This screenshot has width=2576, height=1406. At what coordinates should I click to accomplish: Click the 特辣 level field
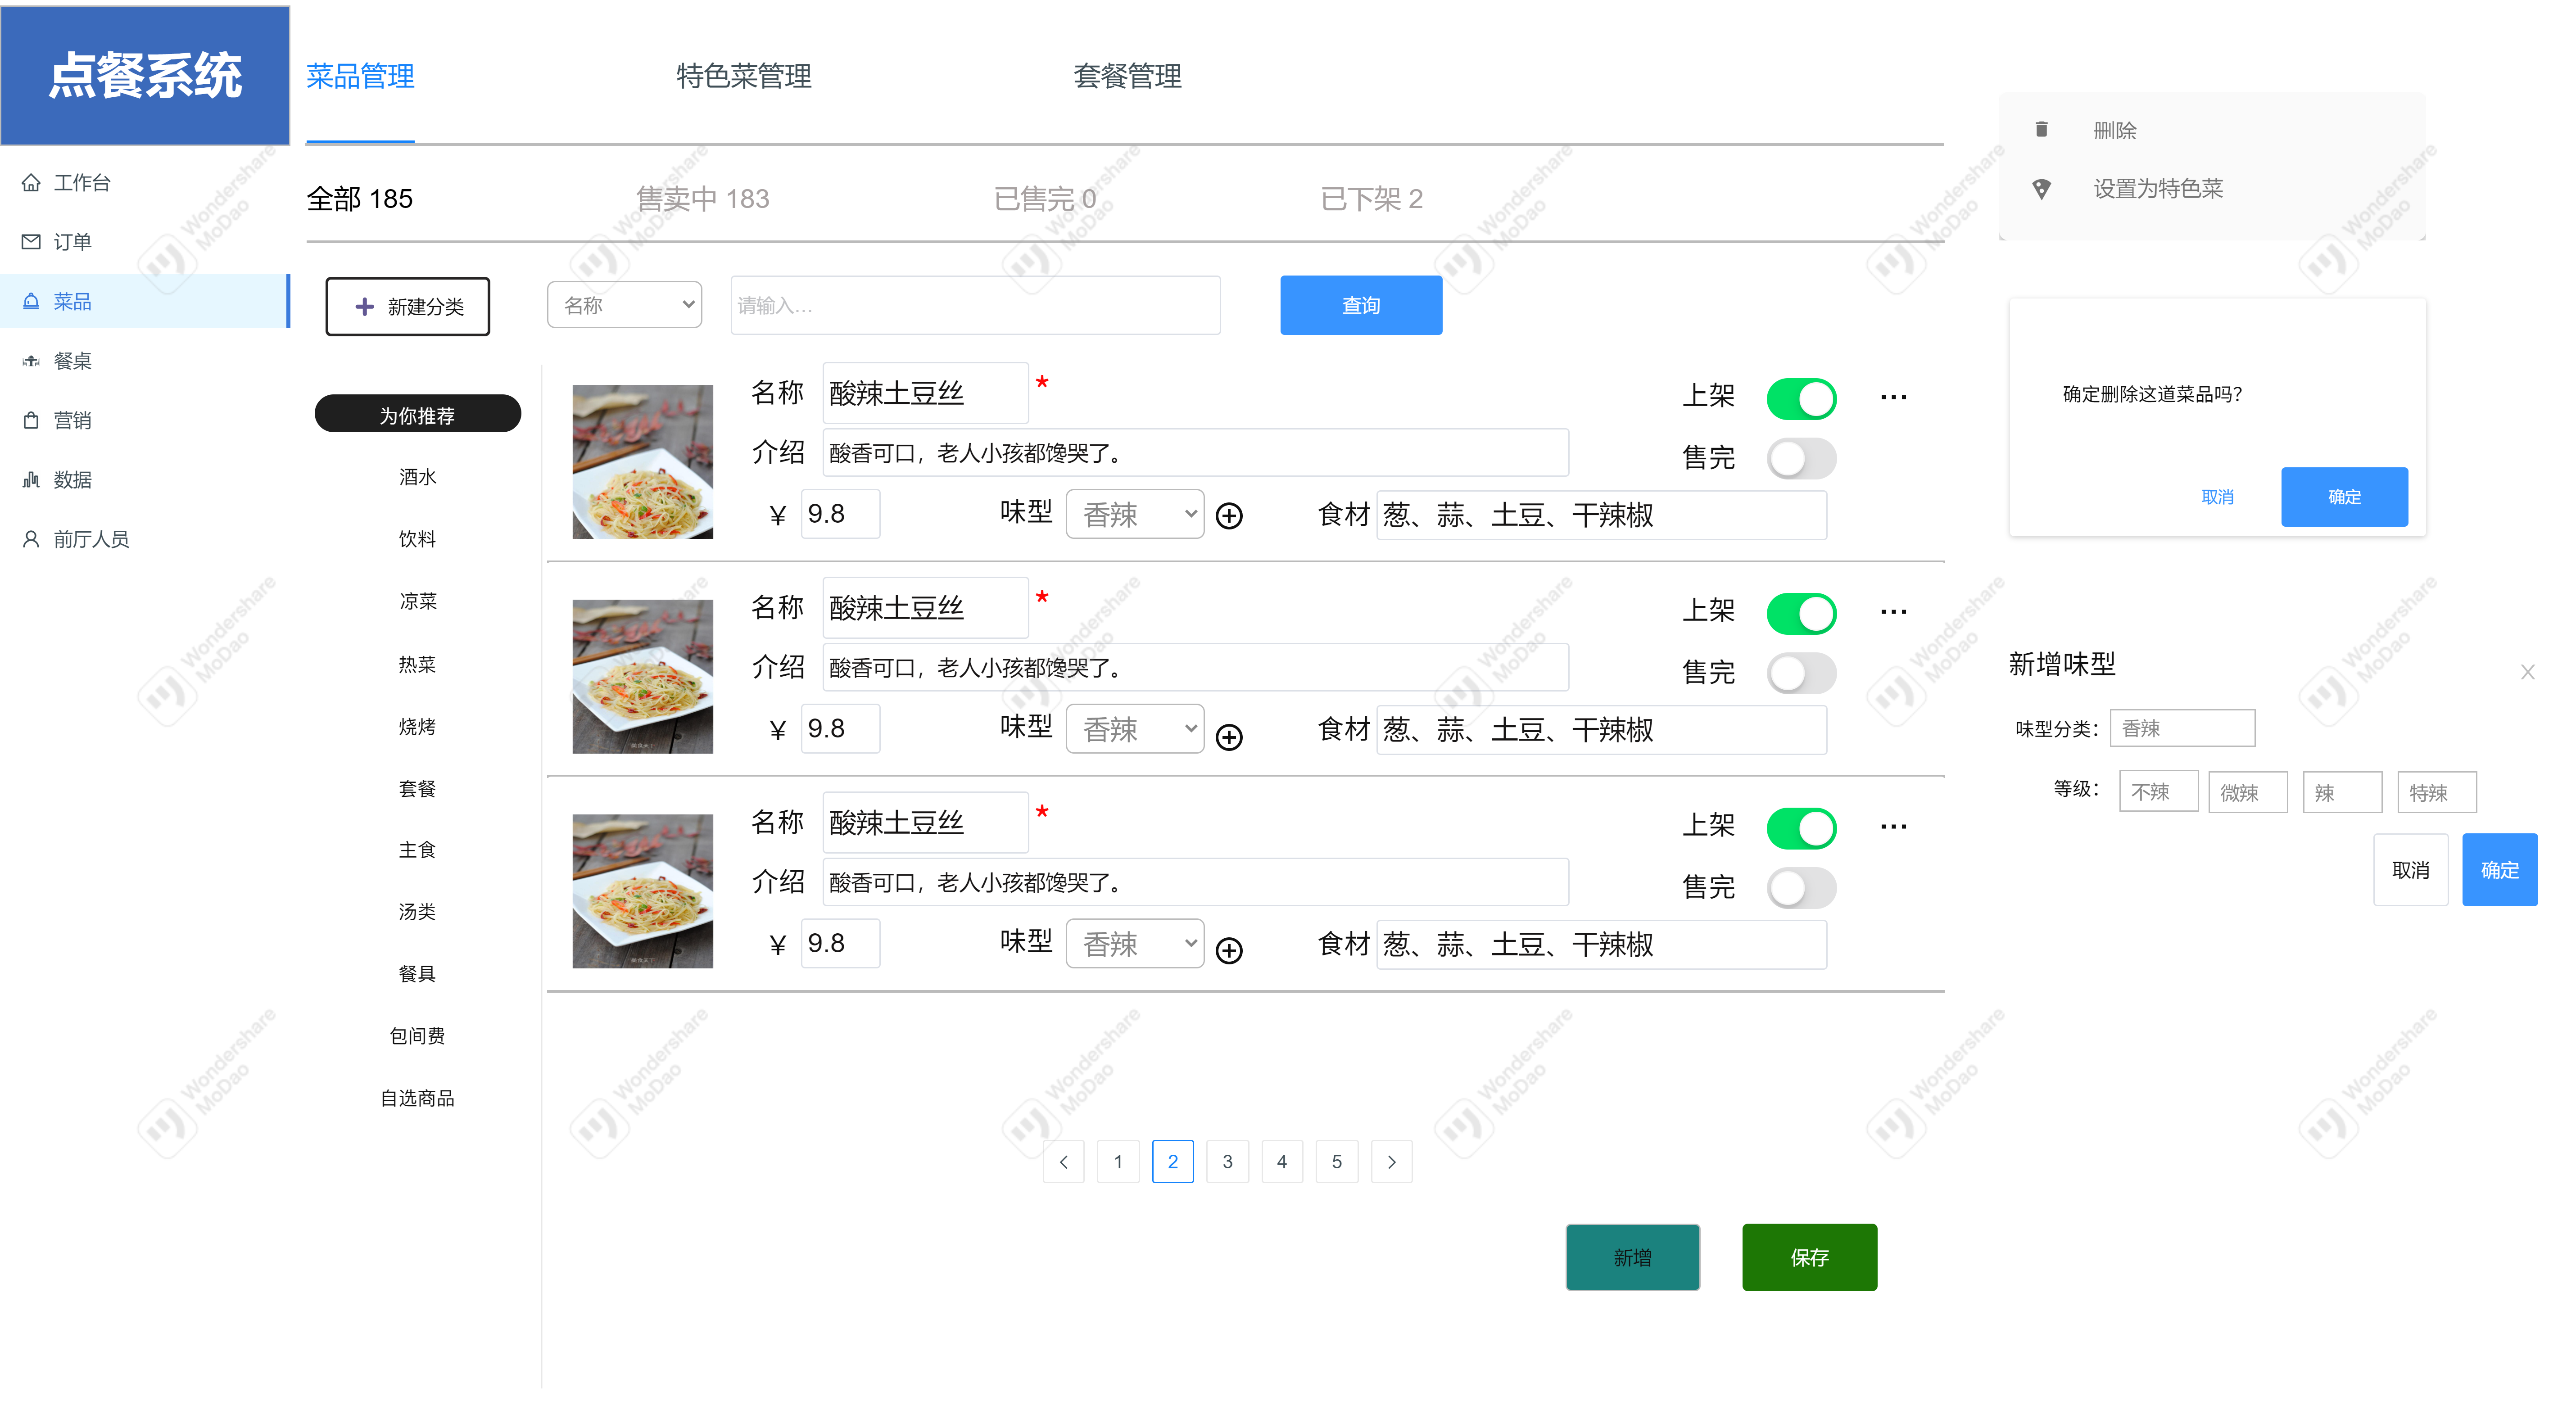click(x=2436, y=792)
